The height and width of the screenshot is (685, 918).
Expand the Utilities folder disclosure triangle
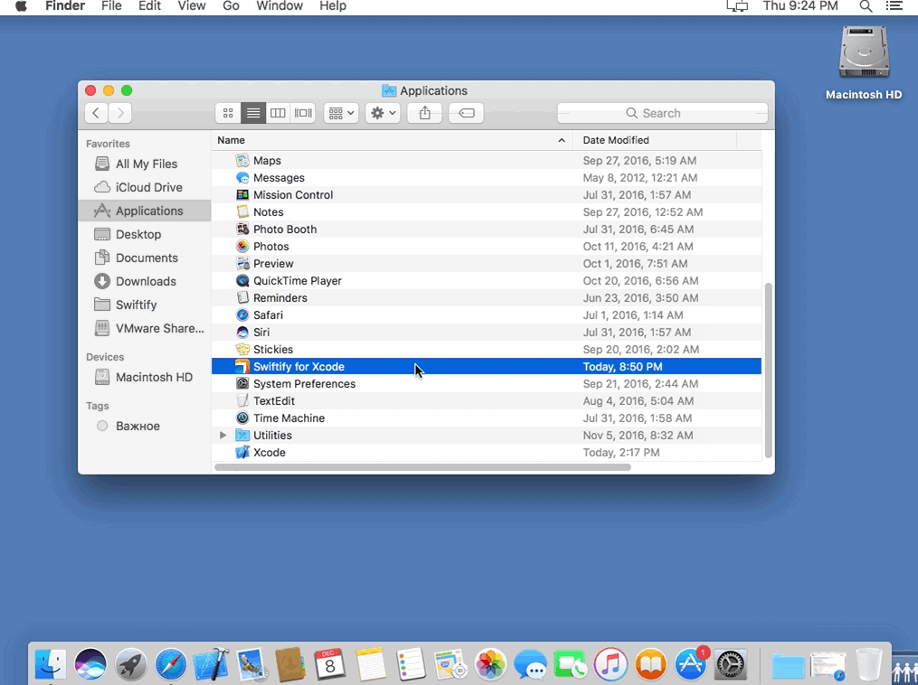(x=222, y=436)
